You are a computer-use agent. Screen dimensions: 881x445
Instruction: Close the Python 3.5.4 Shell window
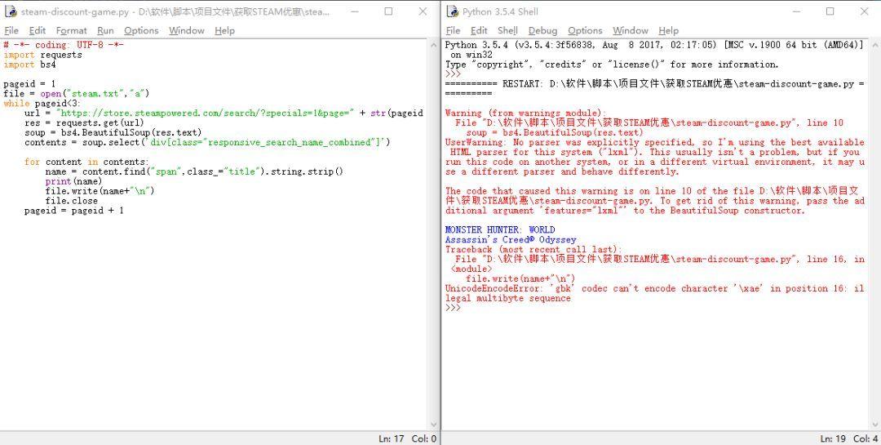click(x=865, y=11)
